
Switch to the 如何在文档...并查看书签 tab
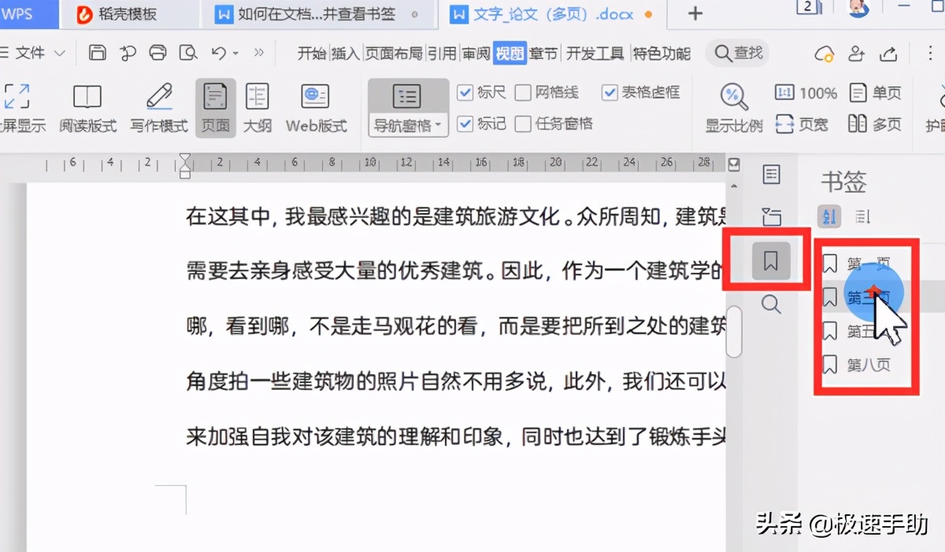pos(317,13)
